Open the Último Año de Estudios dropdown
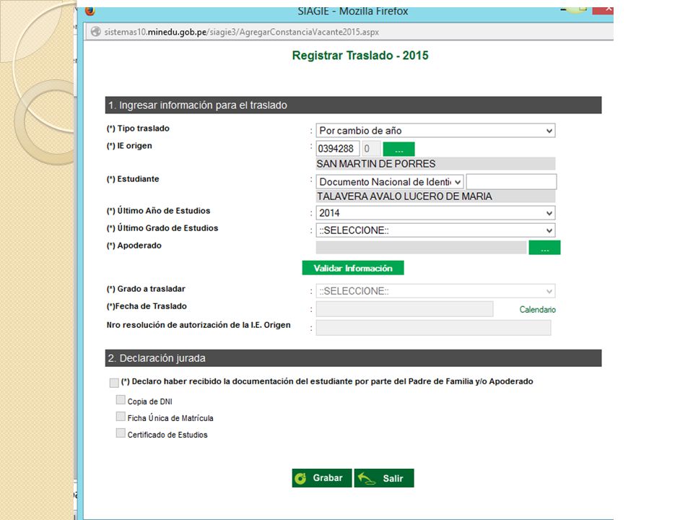693x520 pixels. (x=435, y=212)
